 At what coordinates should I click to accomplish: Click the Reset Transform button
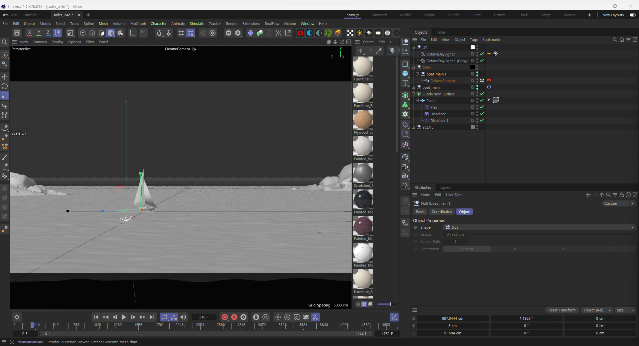point(561,310)
